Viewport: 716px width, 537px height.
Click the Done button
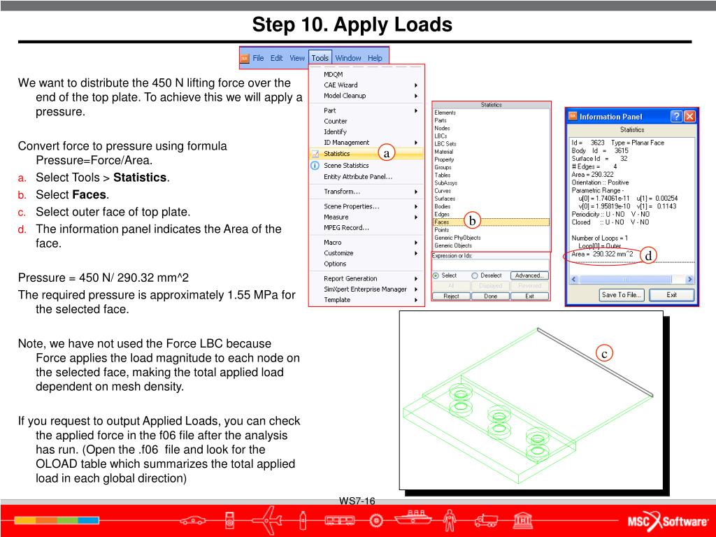(x=490, y=296)
